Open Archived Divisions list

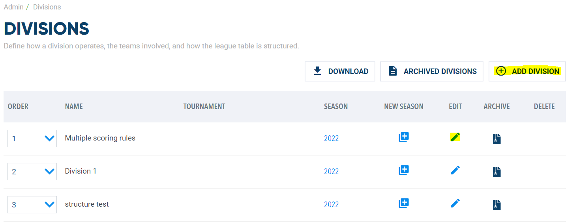tap(432, 71)
